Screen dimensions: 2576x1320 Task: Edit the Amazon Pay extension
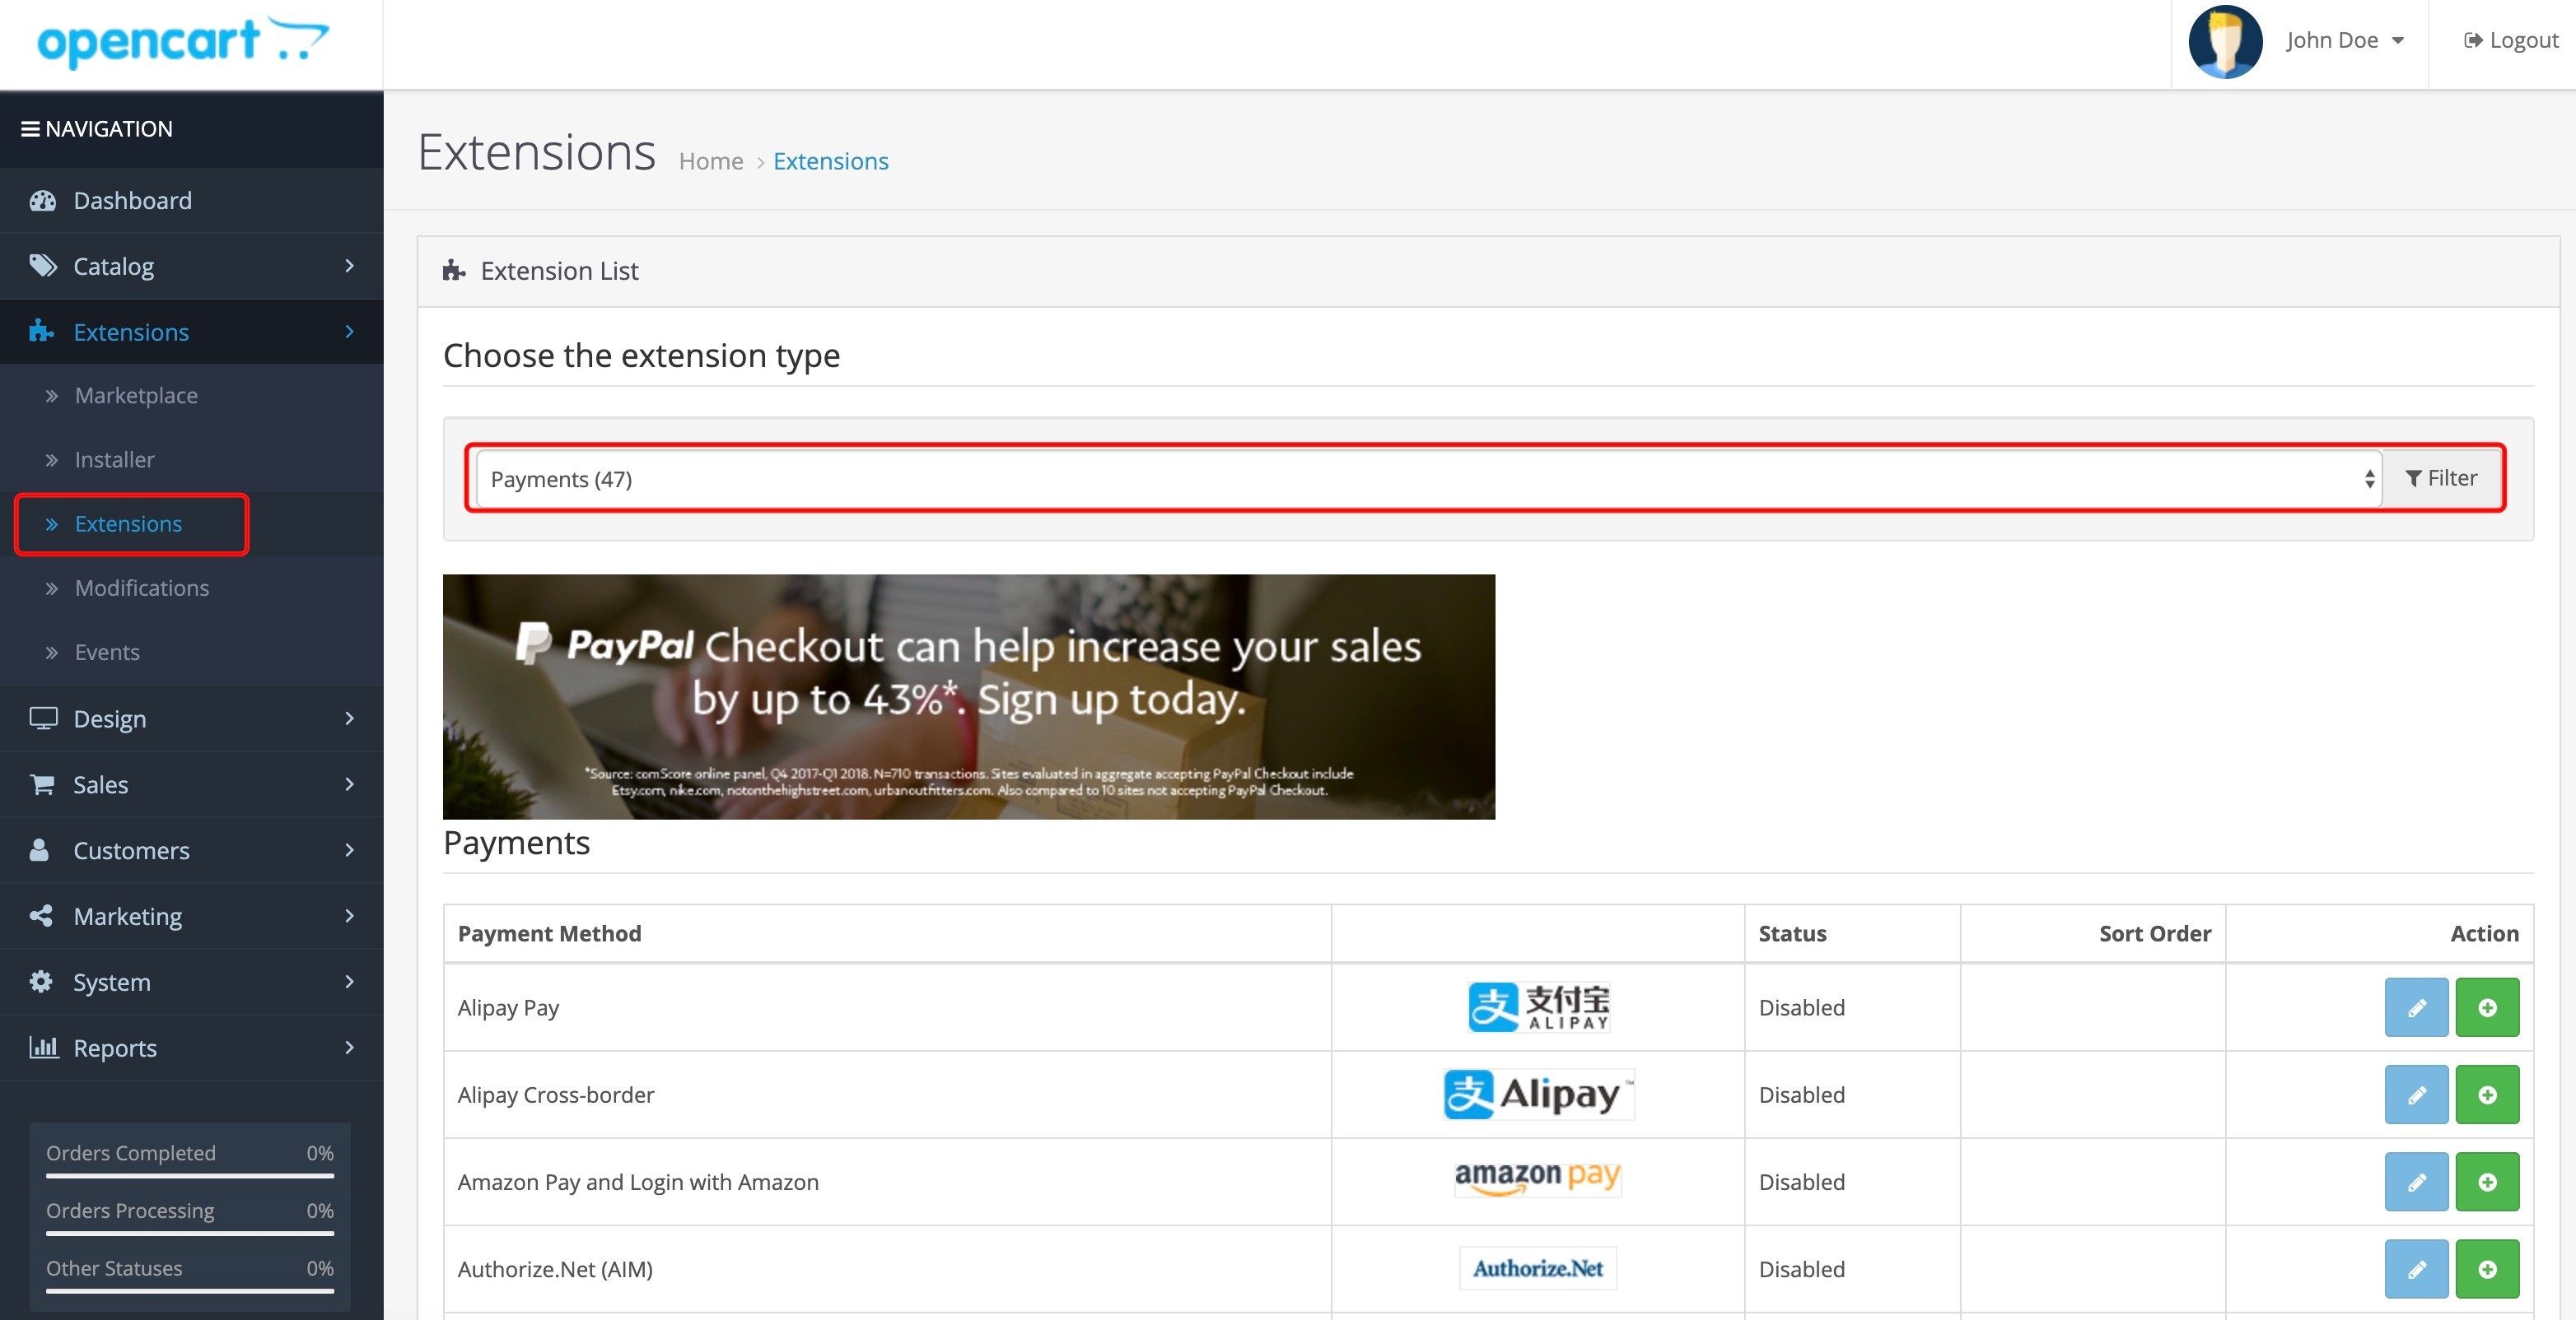coord(2416,1182)
